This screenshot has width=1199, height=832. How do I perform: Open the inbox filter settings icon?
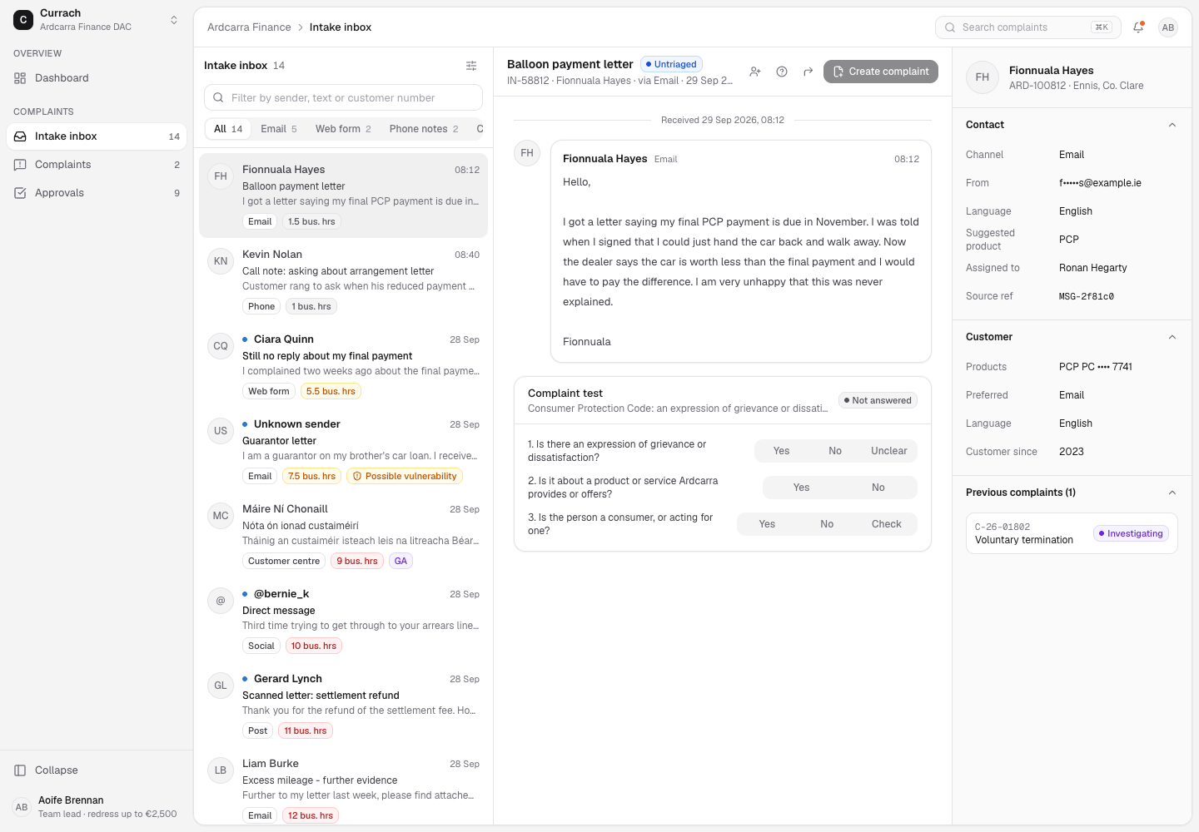click(471, 66)
